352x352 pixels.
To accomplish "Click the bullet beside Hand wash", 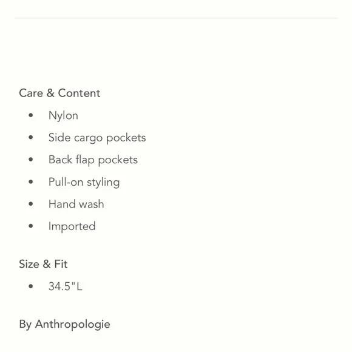I will (x=31, y=204).
